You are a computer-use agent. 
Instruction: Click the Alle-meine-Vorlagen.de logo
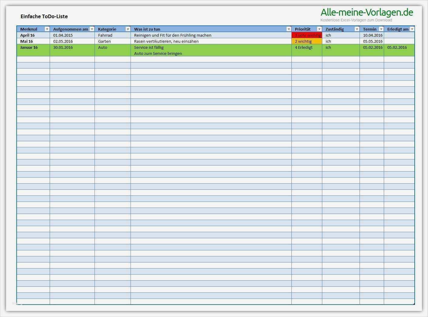[367, 12]
